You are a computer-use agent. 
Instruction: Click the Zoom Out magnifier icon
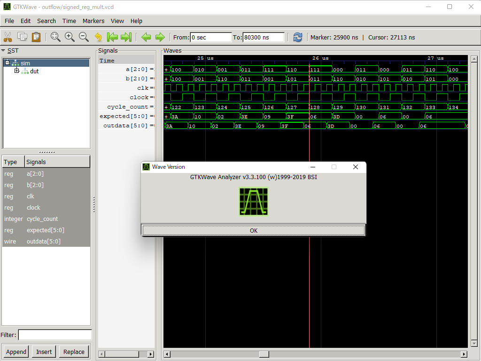click(x=84, y=37)
